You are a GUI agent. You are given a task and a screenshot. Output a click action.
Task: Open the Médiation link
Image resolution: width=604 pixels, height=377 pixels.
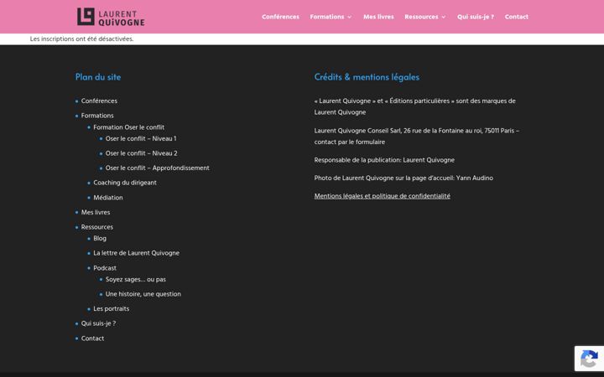(x=108, y=198)
